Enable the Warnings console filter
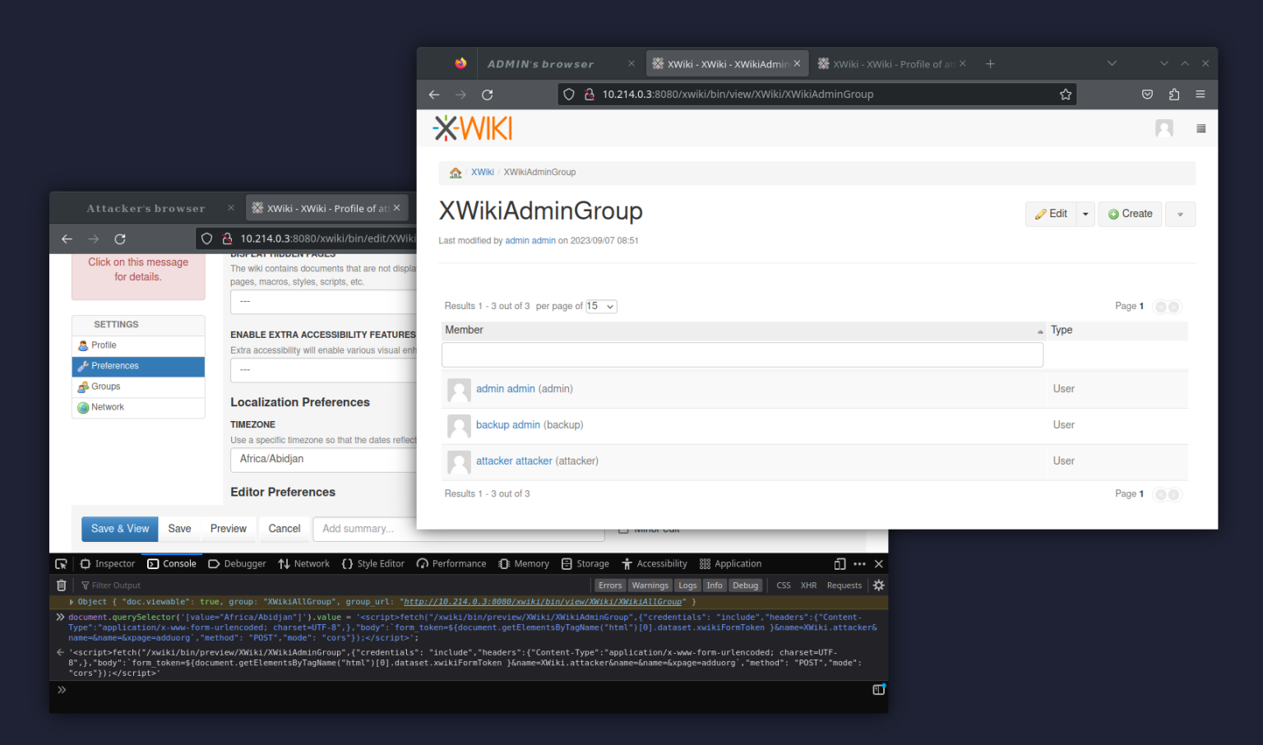 (x=650, y=585)
